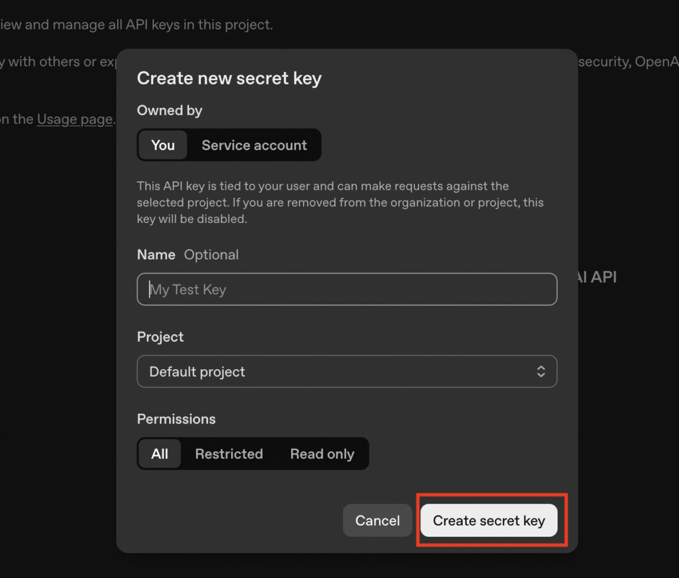Click the "Project" label above the dropdown

point(160,337)
